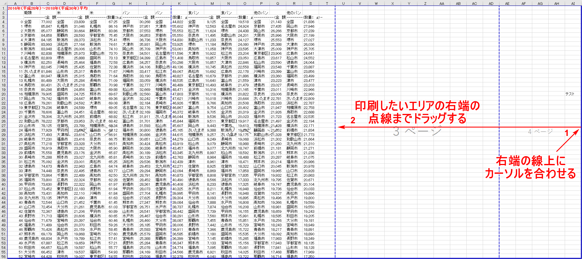Select the red title cell starting with 2016年
The height and width of the screenshot is (259, 582).
(x=48, y=8)
